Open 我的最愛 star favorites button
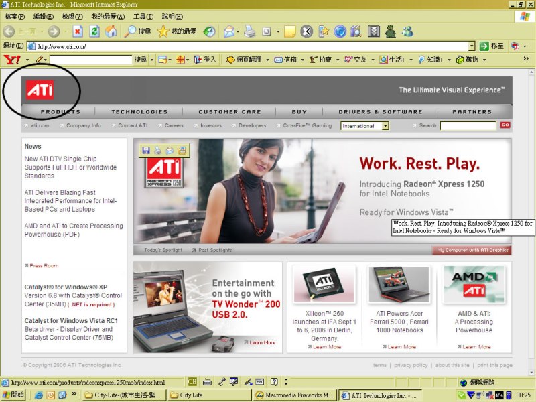 pyautogui.click(x=177, y=31)
